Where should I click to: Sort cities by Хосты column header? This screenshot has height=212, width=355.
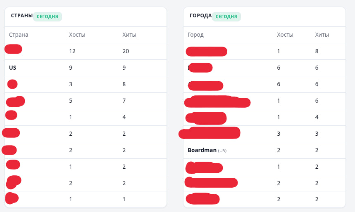(285, 35)
